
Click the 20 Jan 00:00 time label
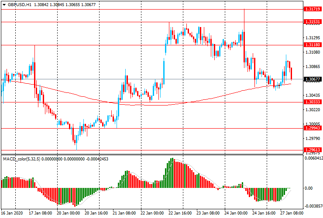[x=68, y=213]
